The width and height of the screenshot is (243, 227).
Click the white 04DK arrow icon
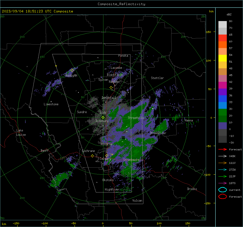[222, 156]
